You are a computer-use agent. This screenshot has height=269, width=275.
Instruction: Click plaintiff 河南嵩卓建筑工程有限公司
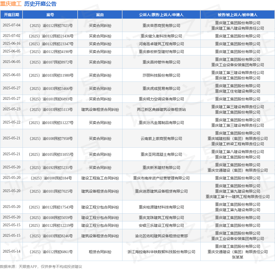161,44
